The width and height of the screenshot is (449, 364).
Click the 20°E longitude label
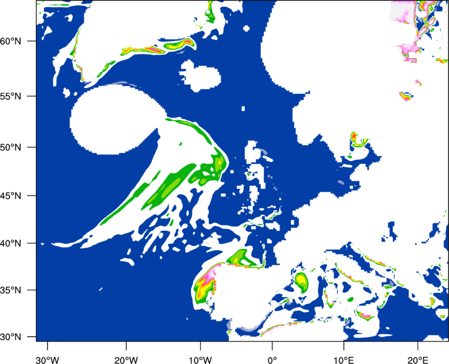pos(418,360)
